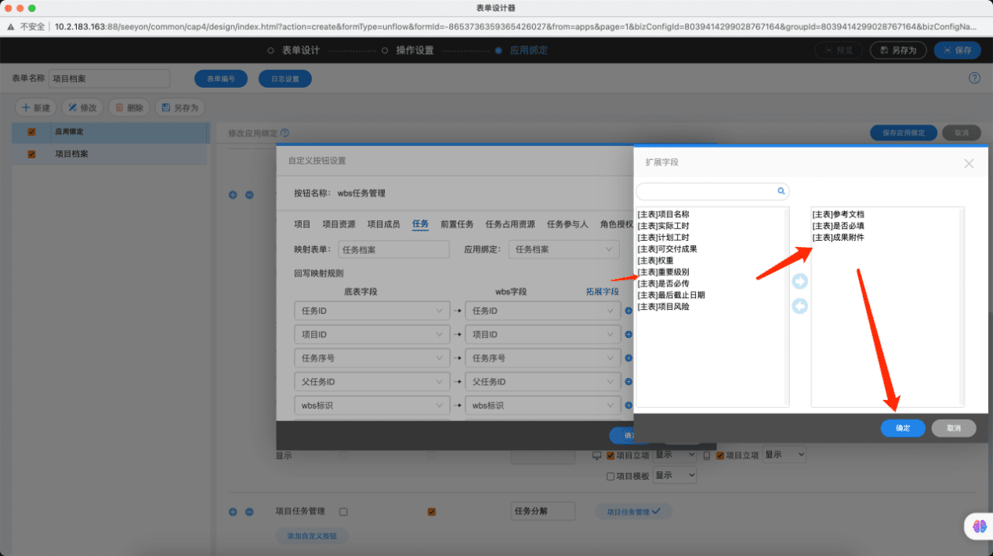Open the help question mark icon at top right

[975, 78]
